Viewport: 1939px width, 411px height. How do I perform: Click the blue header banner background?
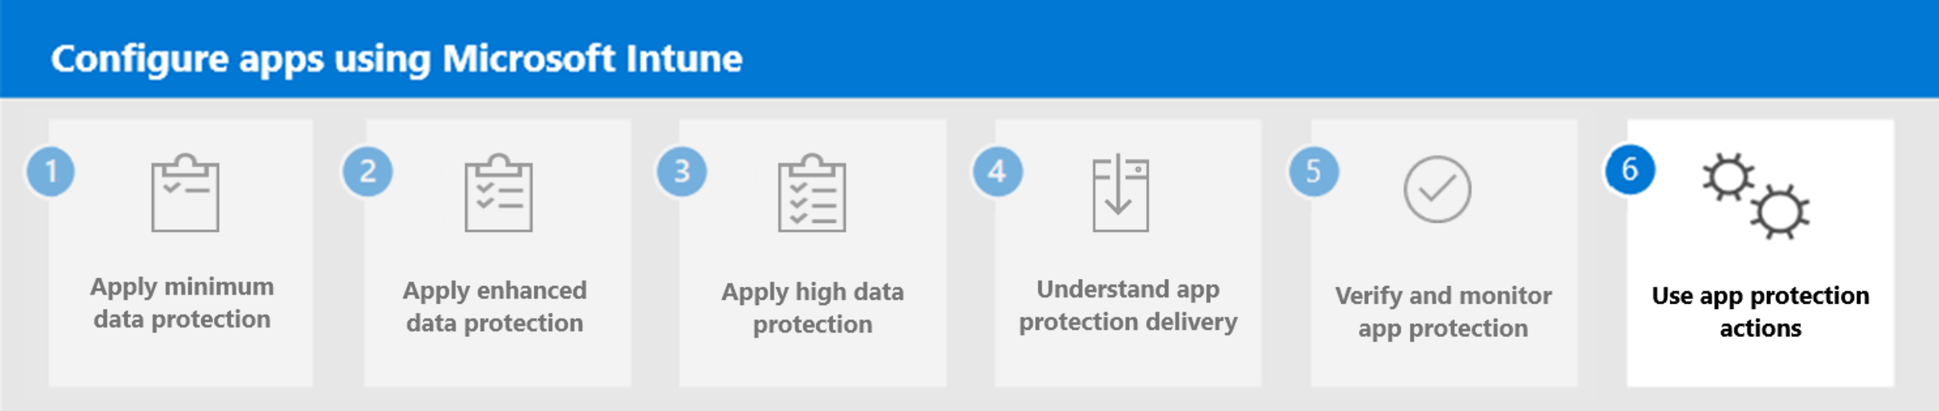tap(1279, 49)
